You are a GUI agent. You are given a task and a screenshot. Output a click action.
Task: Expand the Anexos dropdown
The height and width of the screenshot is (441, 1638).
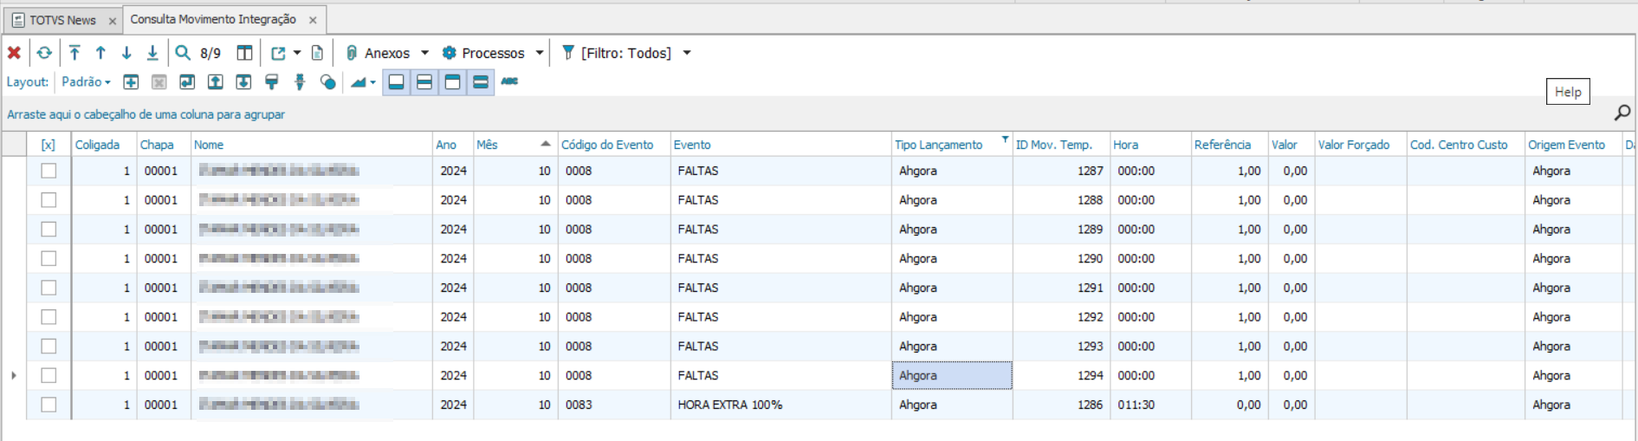tap(424, 53)
